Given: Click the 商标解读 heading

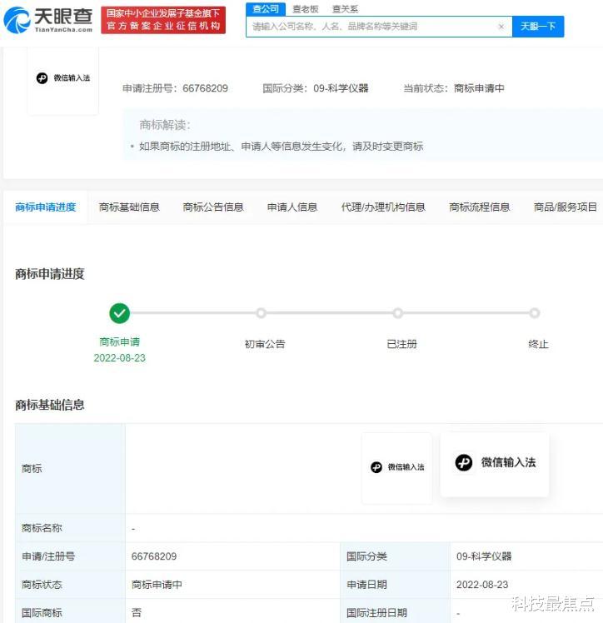Looking at the screenshot, I should pyautogui.click(x=165, y=125).
